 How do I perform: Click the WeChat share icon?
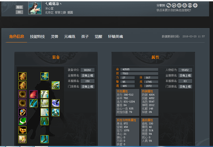coord(169,5)
